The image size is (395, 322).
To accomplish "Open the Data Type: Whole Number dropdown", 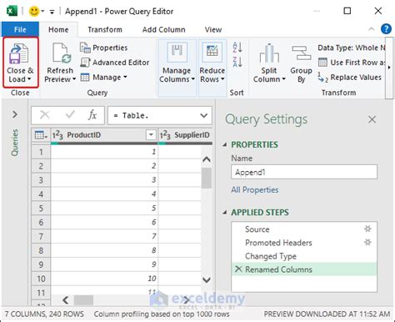I will click(x=352, y=48).
